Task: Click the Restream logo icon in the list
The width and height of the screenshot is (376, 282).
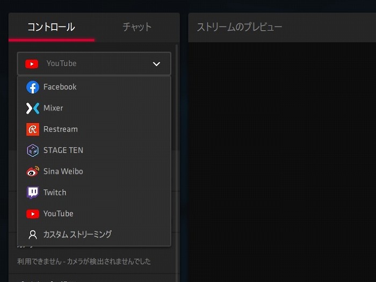Action: (x=33, y=129)
